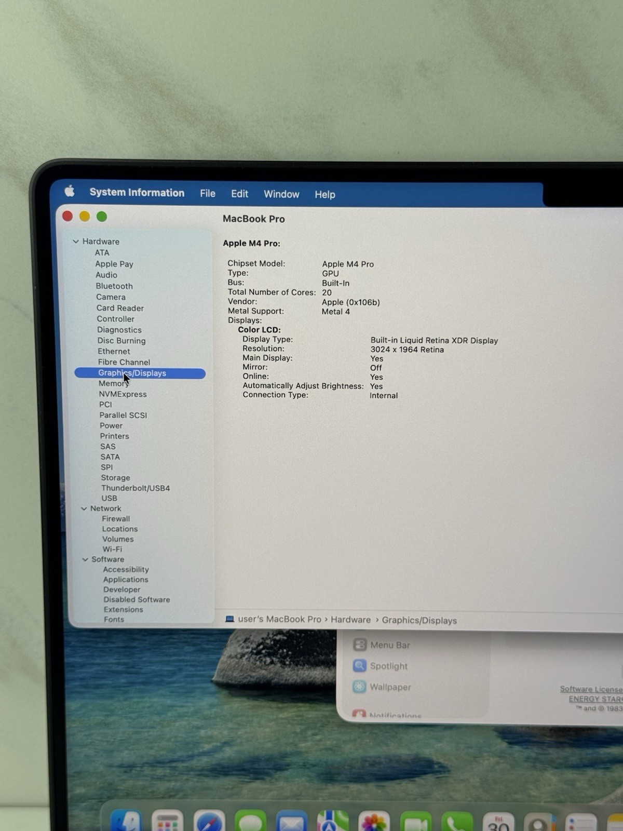Select Bluetooth in the sidebar
Viewport: 623px width, 831px height.
[114, 286]
